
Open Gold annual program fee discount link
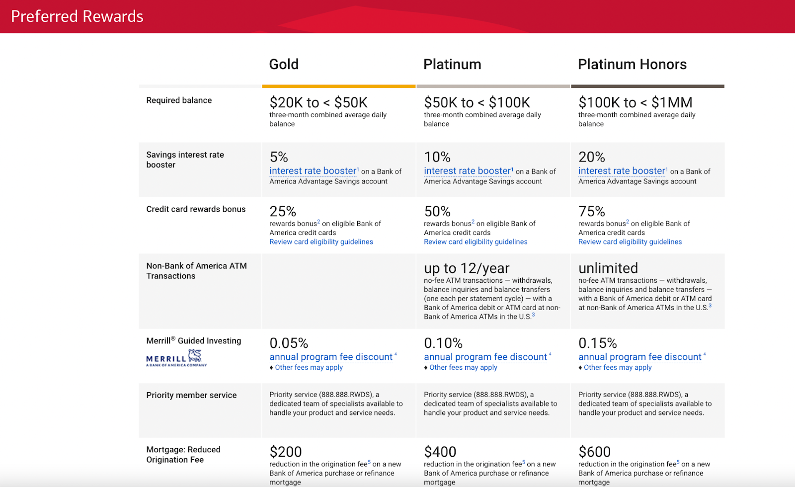330,357
